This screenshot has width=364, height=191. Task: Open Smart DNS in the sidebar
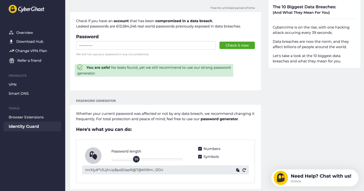[19, 94]
